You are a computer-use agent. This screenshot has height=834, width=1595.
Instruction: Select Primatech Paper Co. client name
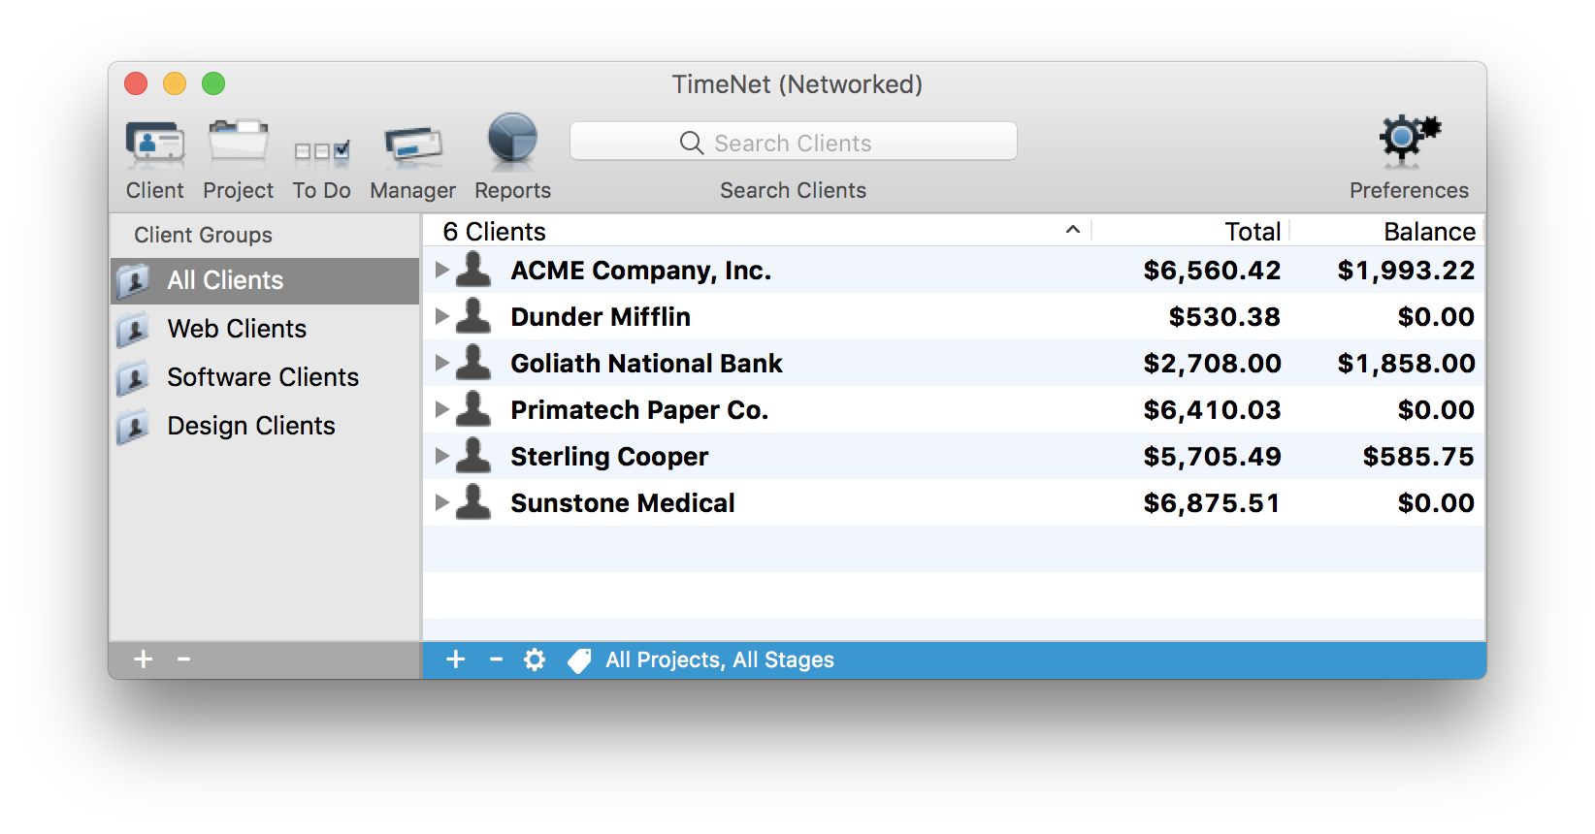(x=639, y=410)
